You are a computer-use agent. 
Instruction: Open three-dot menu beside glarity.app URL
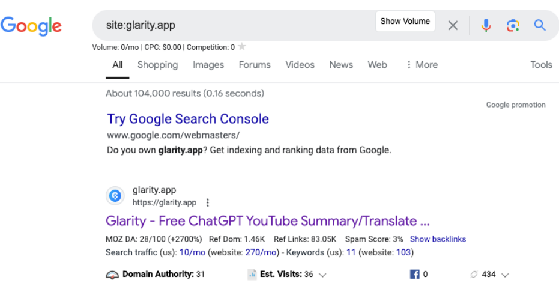(x=208, y=202)
